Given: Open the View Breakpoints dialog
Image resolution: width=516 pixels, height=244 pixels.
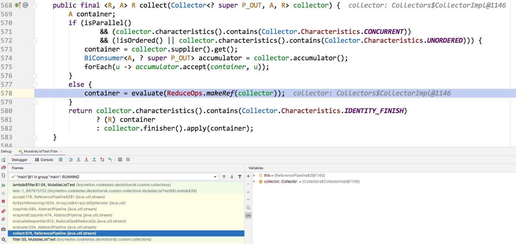Looking at the screenshot, I should [x=3, y=211].
